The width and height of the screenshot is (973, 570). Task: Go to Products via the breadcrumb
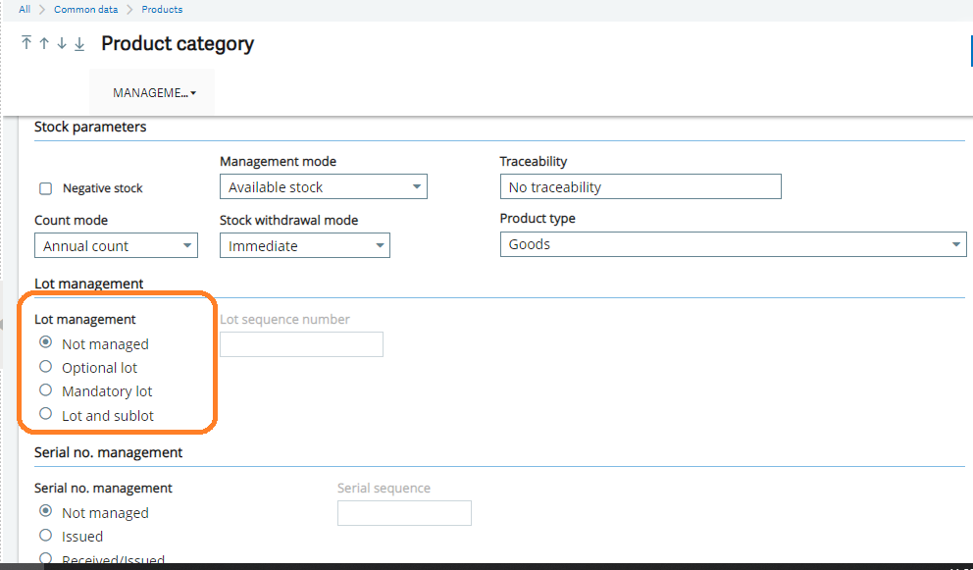(161, 9)
